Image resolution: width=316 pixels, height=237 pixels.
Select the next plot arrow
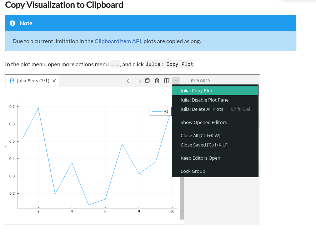(139, 81)
